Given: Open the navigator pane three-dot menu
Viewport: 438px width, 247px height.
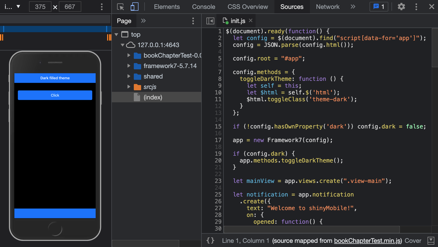Looking at the screenshot, I should click(193, 21).
